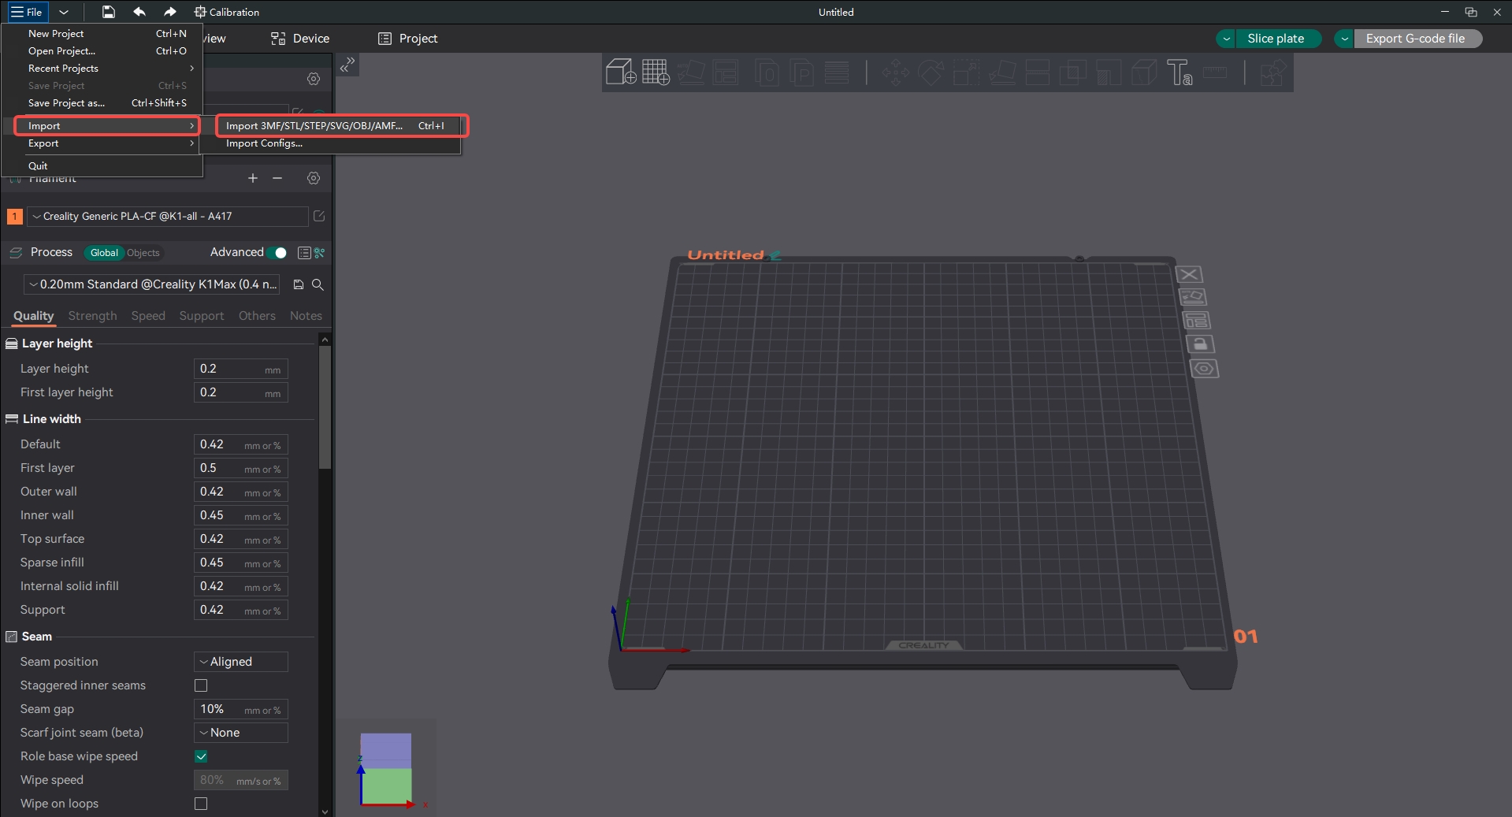1512x817 pixels.
Task: Click the Redo arrow icon
Action: pyautogui.click(x=169, y=12)
